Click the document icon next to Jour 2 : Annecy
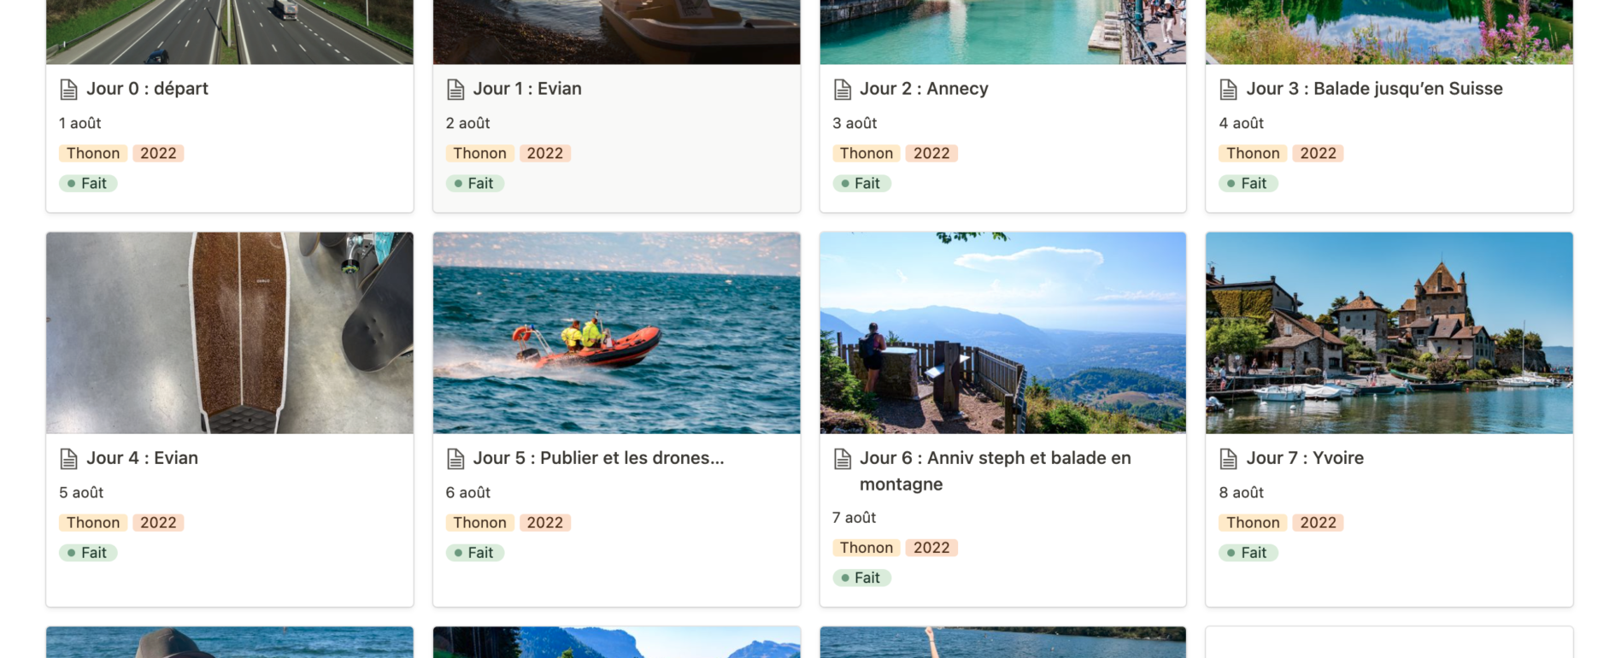1598x658 pixels. (x=843, y=89)
